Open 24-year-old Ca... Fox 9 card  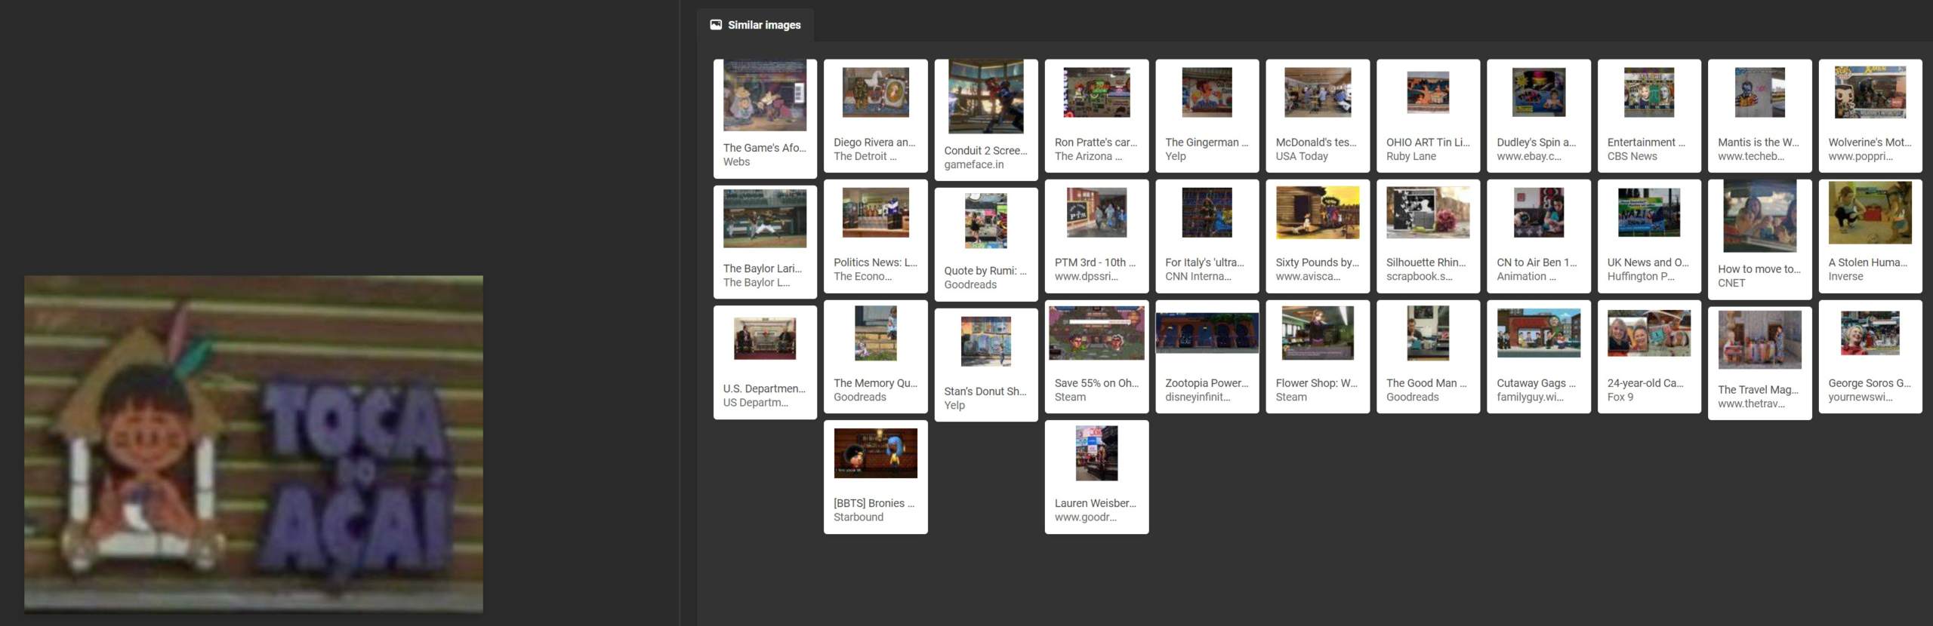click(x=1649, y=356)
